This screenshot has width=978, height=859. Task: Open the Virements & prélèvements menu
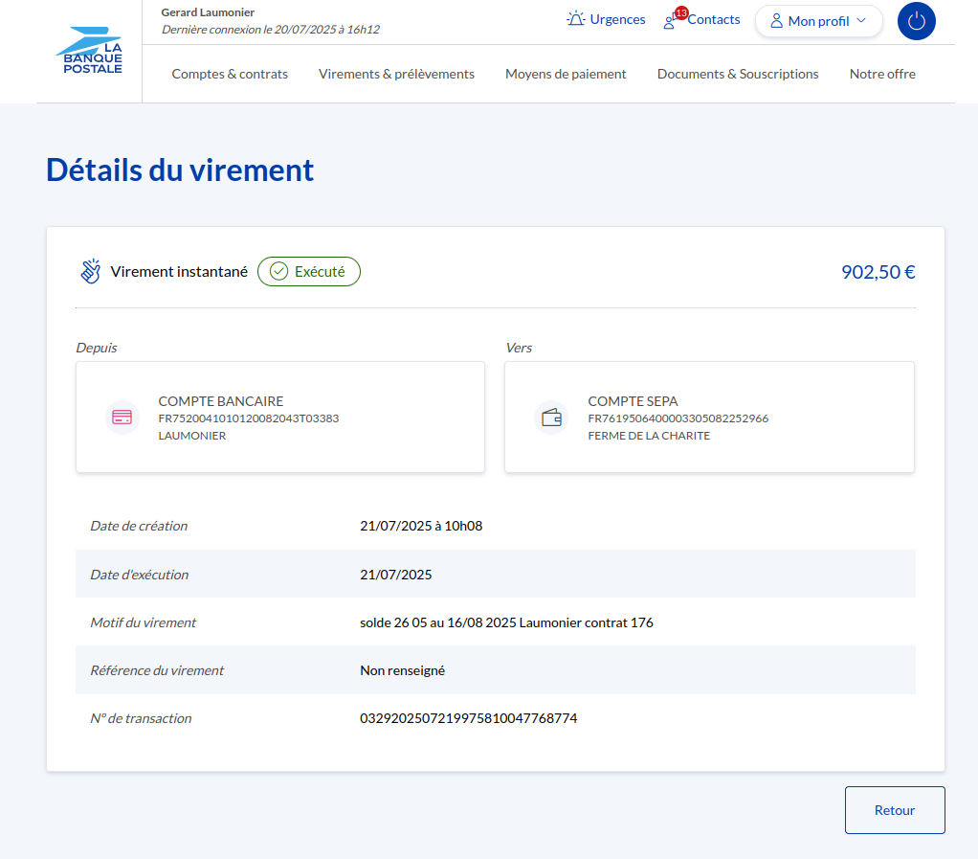coord(396,74)
